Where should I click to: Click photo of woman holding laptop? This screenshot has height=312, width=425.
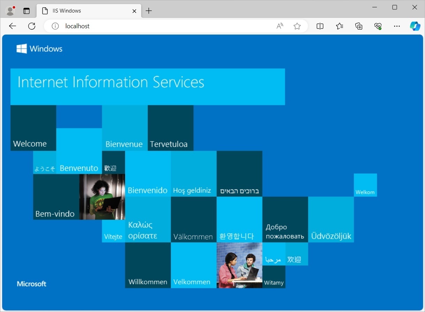[102, 197]
